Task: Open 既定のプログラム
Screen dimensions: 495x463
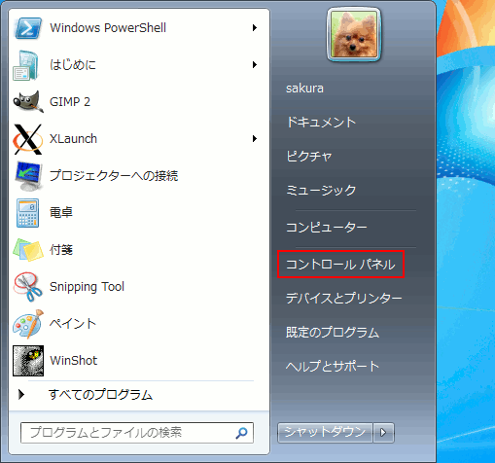Action: coord(333,333)
